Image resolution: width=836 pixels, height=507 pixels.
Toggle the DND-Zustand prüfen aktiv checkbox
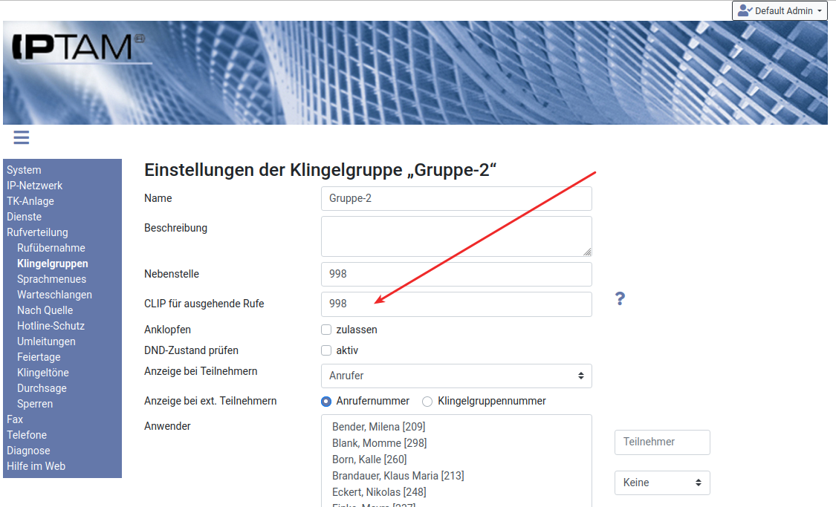[x=326, y=350]
